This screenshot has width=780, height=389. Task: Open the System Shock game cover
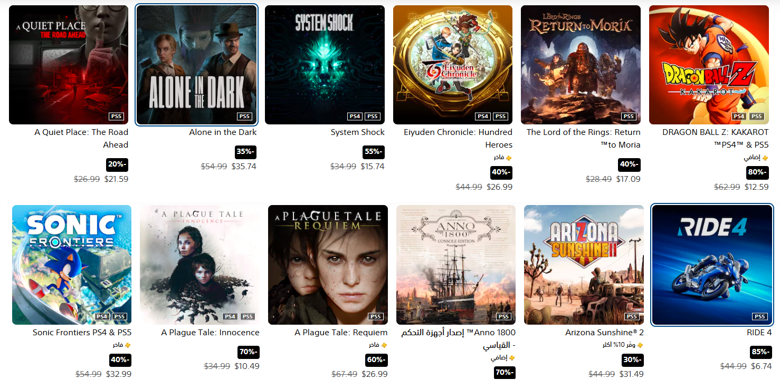pyautogui.click(x=325, y=65)
